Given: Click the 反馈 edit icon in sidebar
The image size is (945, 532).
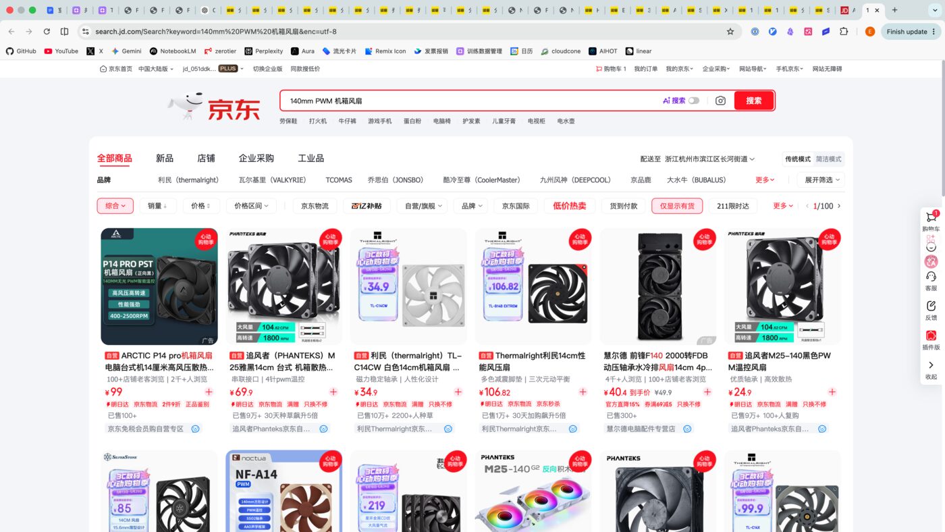Looking at the screenshot, I should tap(931, 306).
